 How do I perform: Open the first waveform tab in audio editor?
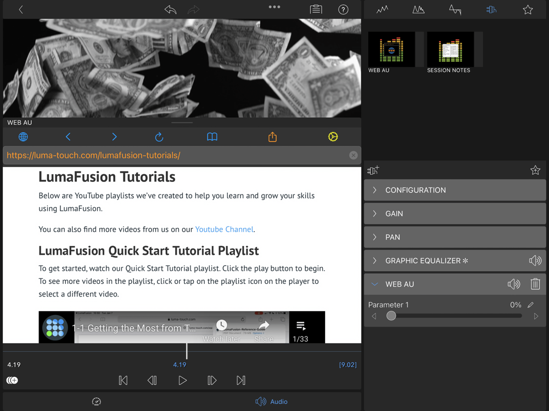pyautogui.click(x=382, y=9)
